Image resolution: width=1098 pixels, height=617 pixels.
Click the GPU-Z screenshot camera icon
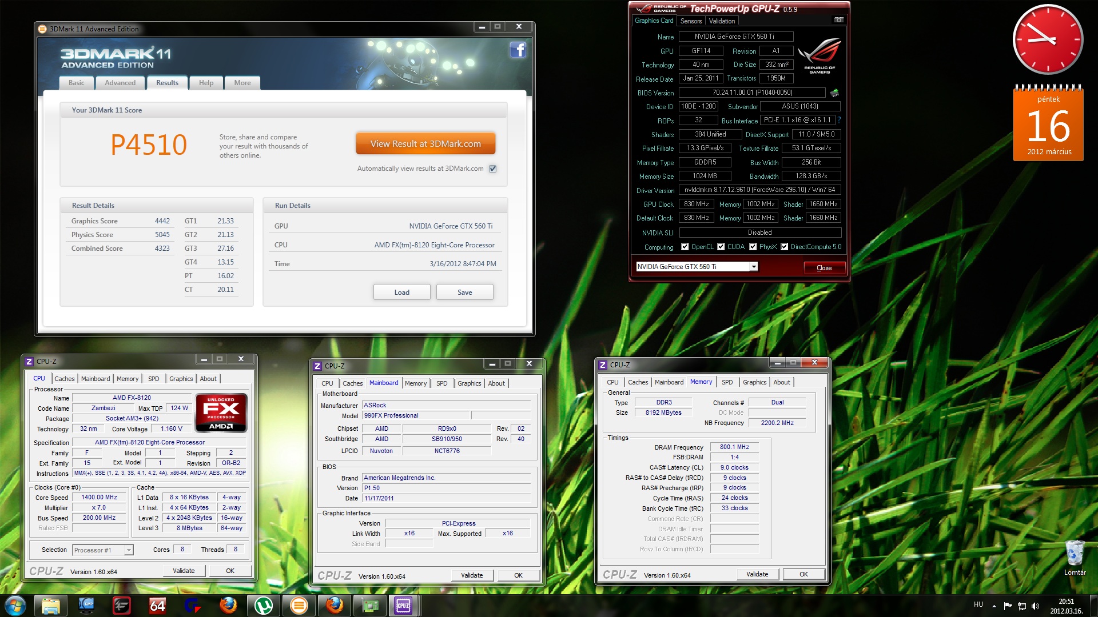pos(838,20)
